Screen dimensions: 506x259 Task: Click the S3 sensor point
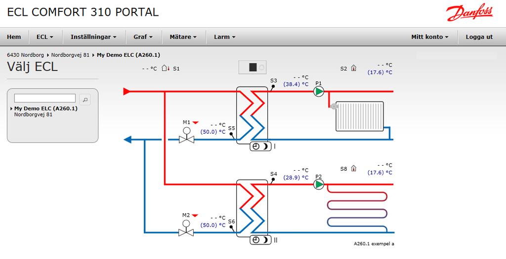[273, 86]
